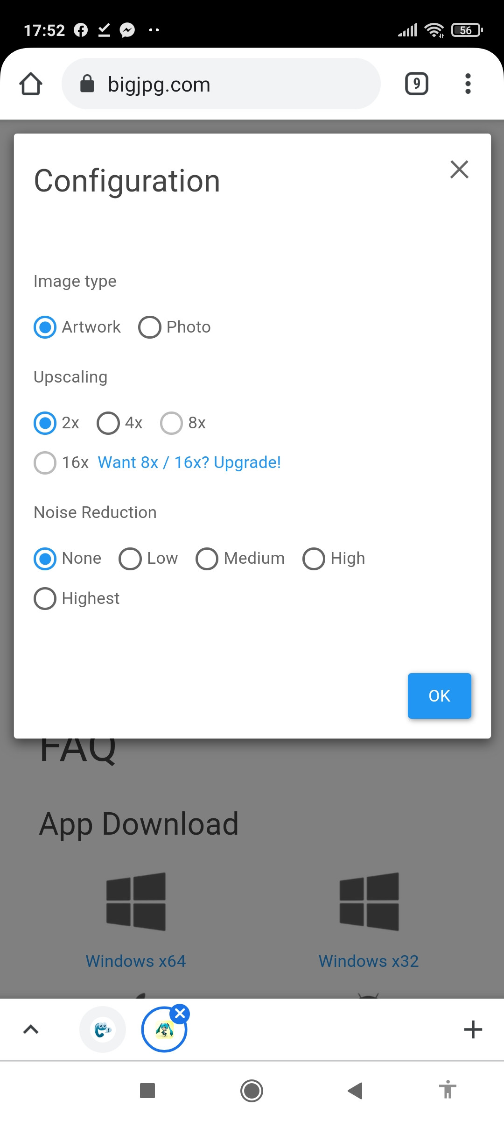Select Low noise reduction
This screenshot has width=504, height=1121.
tap(130, 559)
